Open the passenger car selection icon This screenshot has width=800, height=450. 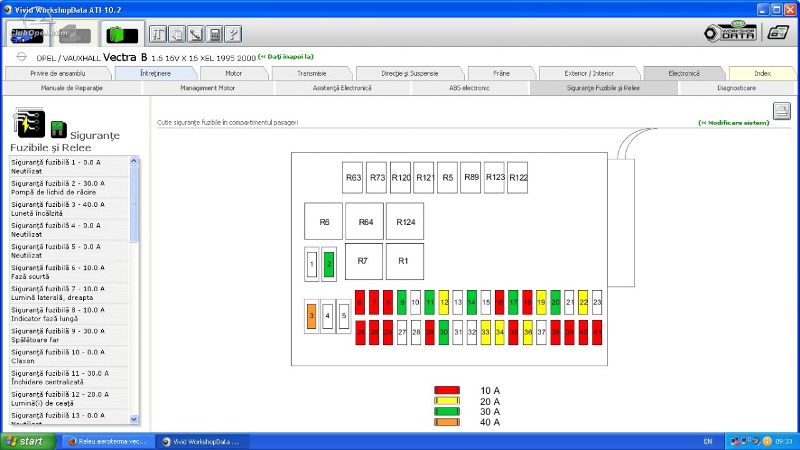tap(27, 34)
